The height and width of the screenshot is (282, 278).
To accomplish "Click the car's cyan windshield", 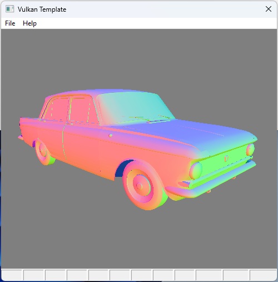I will 135,107.
